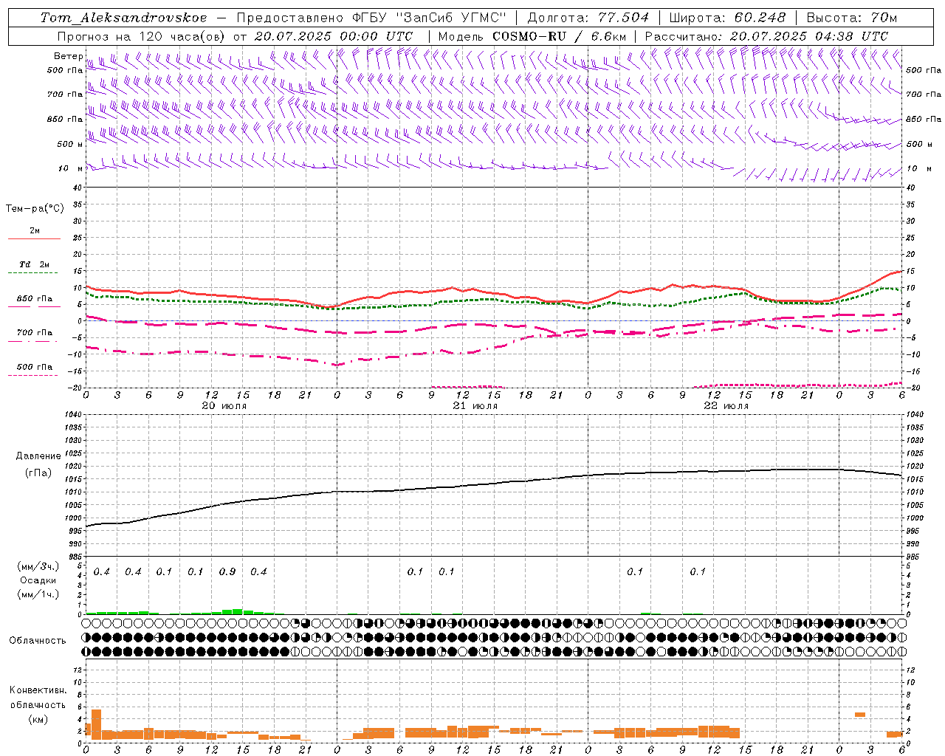Image resolution: width=945 pixels, height=756 pixels.
Task: Click the Облачность cloudiness label
Action: click(38, 641)
